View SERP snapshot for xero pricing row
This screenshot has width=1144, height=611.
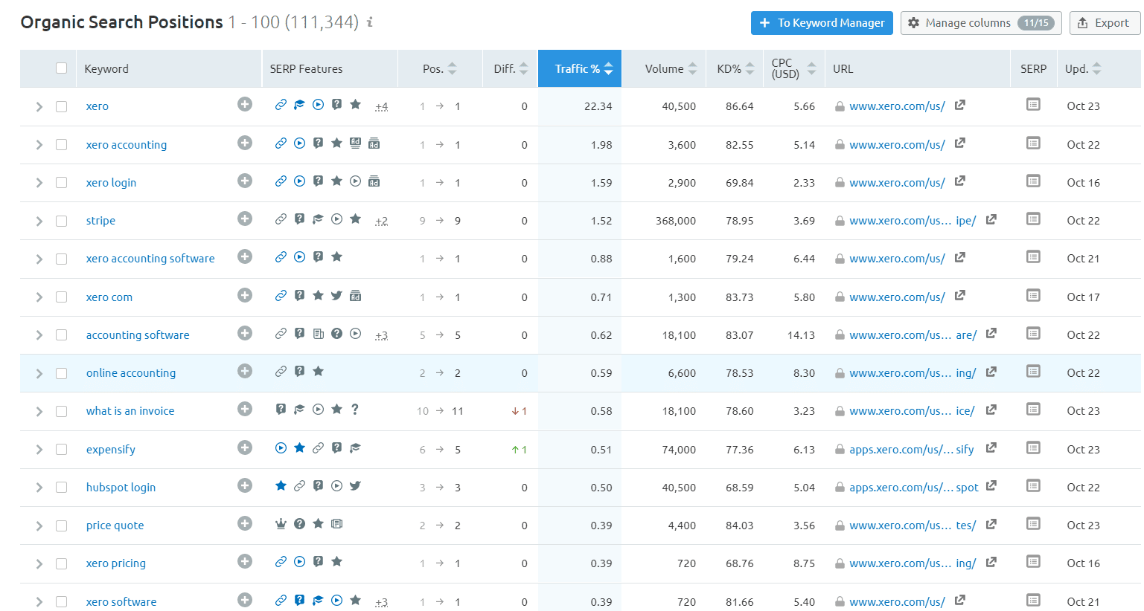pos(1033,561)
